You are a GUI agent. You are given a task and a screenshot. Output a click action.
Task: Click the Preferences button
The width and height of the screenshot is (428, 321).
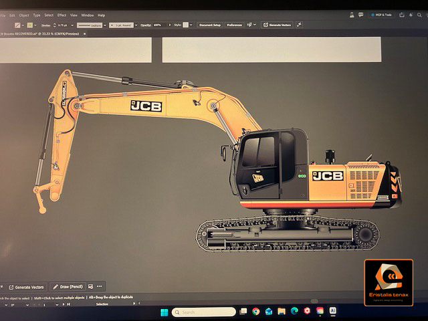(x=234, y=25)
